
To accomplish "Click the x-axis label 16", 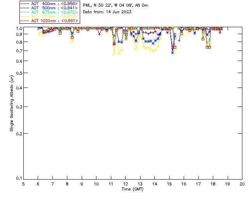I will (x=184, y=184).
